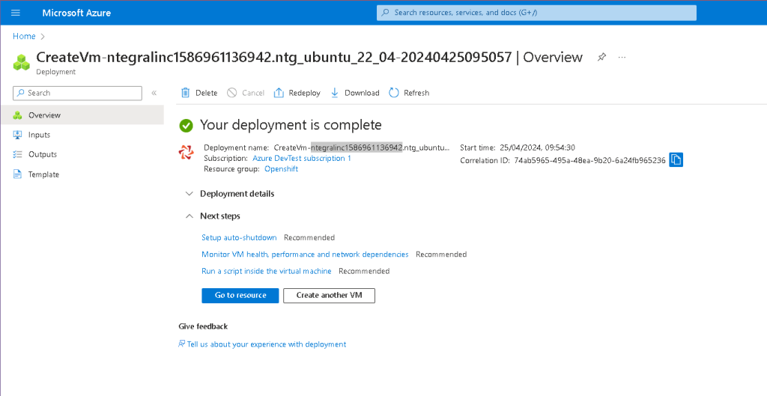Focus the sidebar Search box

77,93
